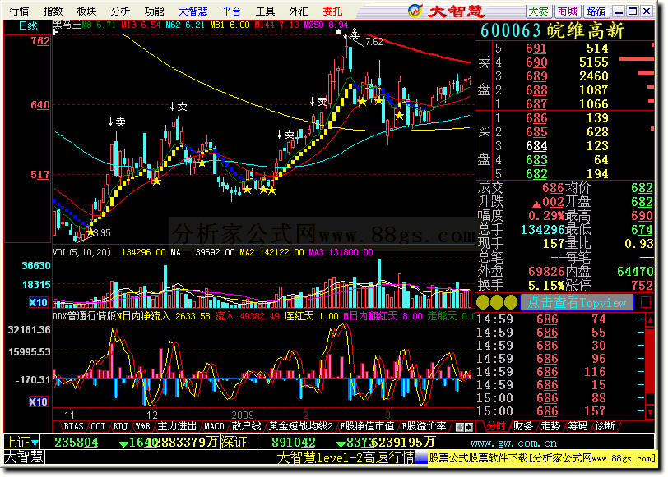Select the 财务 tab
668x477 pixels.
tap(523, 426)
